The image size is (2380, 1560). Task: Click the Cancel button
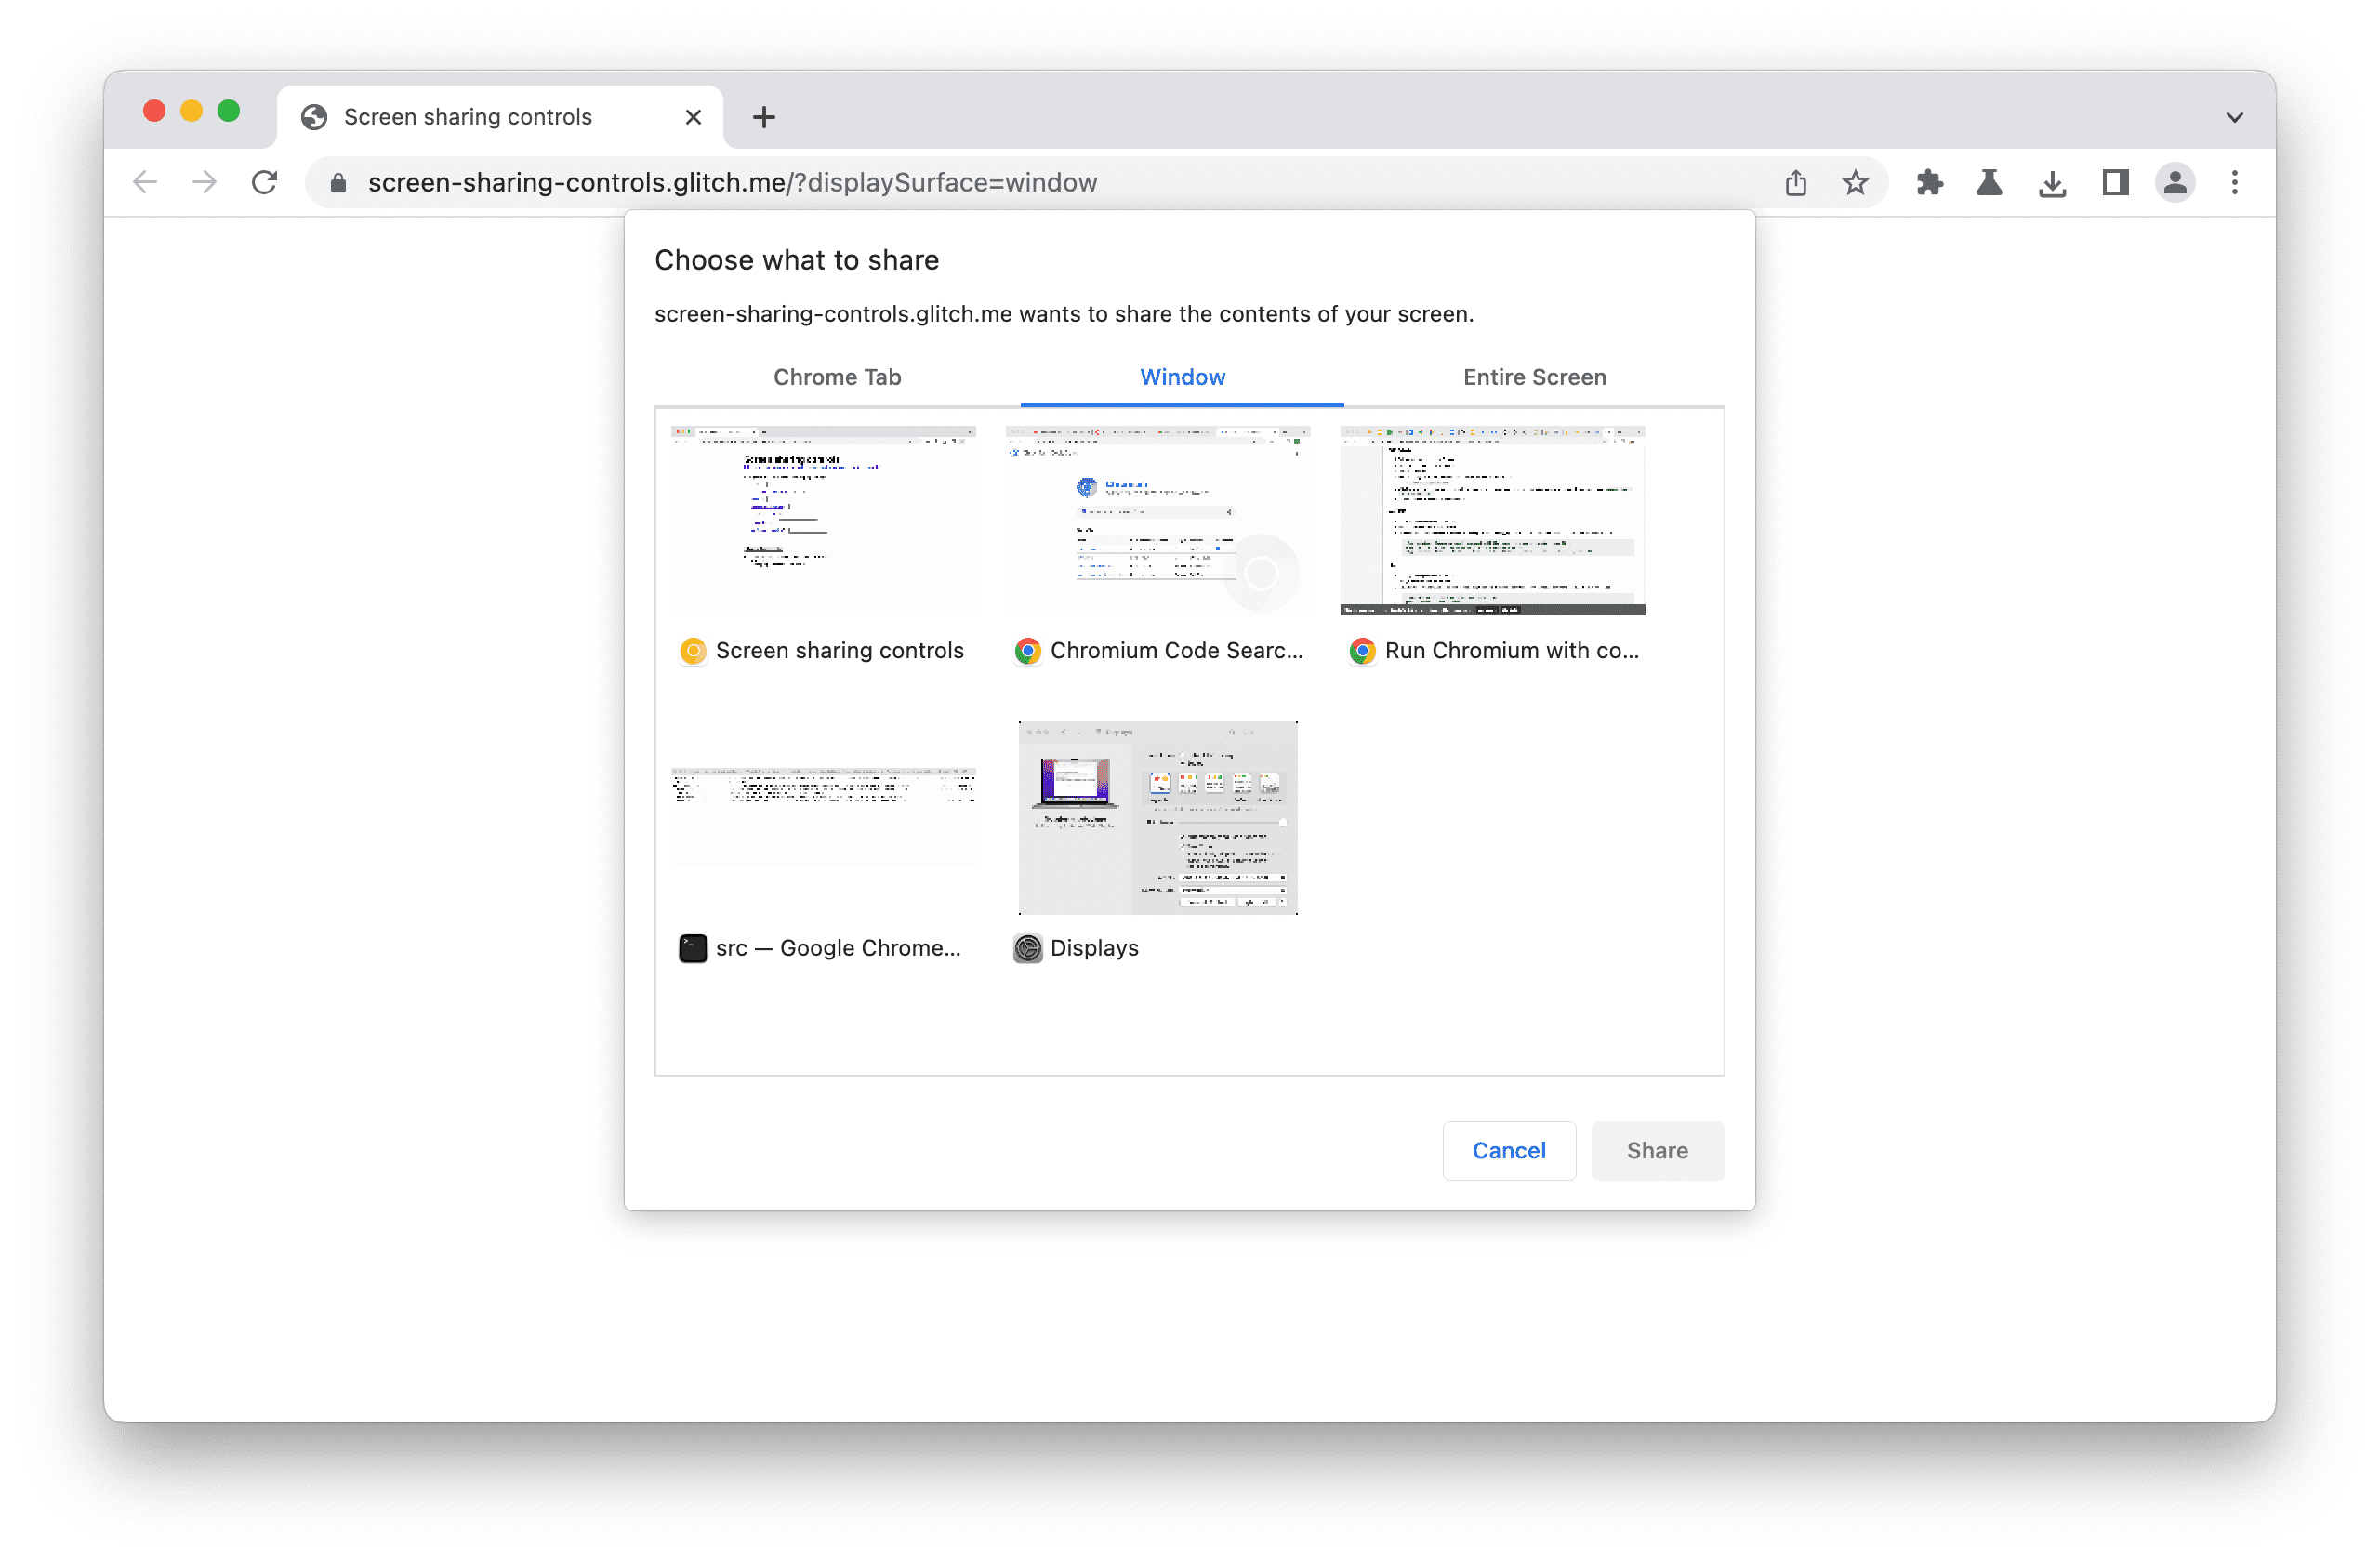(x=1510, y=1149)
